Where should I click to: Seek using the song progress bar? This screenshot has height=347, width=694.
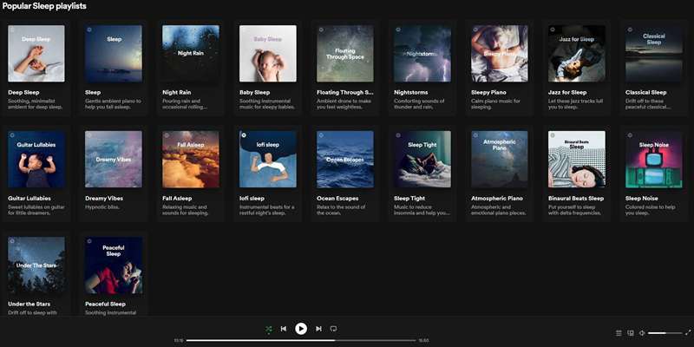[301, 340]
